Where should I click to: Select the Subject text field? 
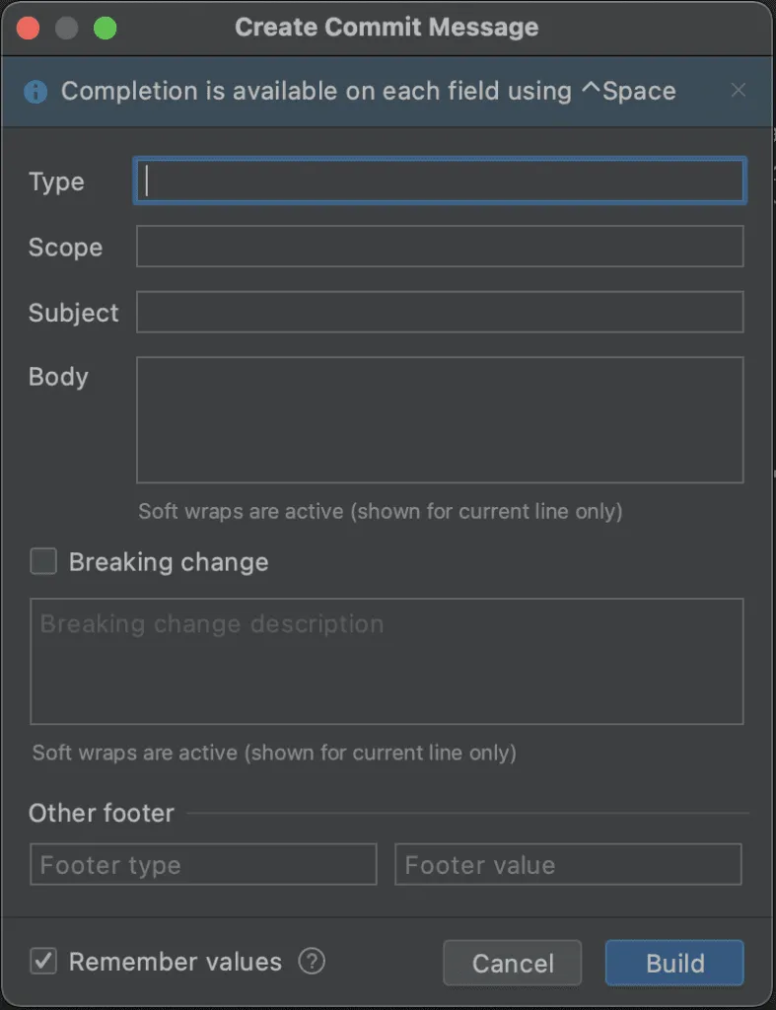coord(439,313)
